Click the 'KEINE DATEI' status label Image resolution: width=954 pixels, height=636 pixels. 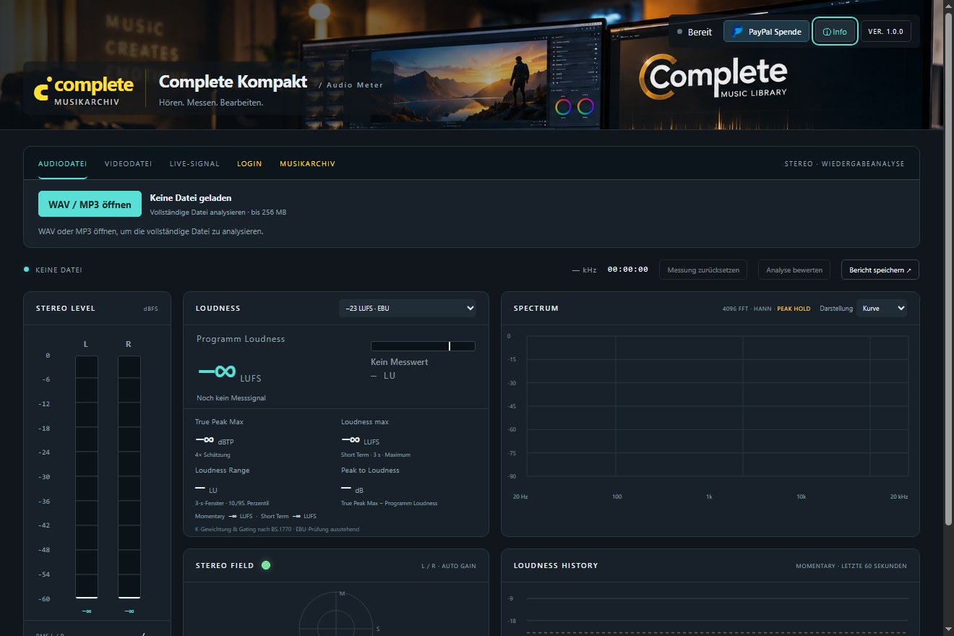[59, 270]
